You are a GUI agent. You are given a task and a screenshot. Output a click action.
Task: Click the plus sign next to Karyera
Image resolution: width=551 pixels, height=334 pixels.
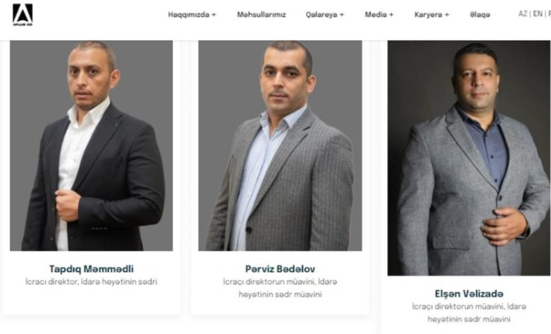447,15
